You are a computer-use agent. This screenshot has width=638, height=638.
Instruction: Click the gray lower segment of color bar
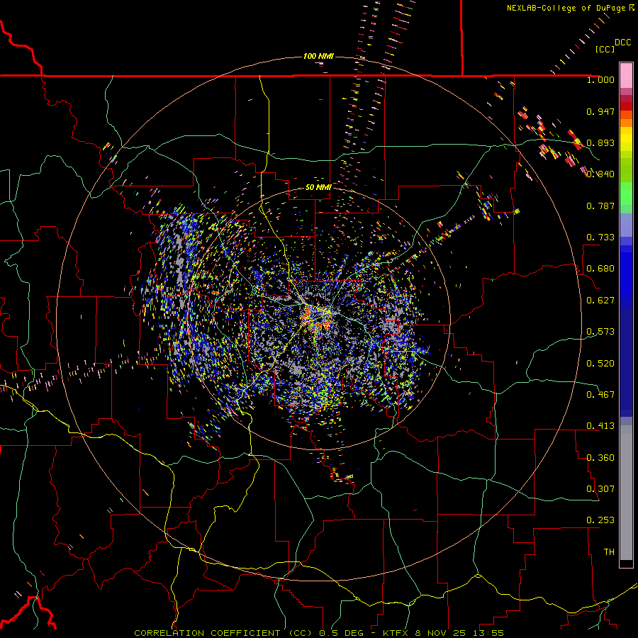[626, 493]
